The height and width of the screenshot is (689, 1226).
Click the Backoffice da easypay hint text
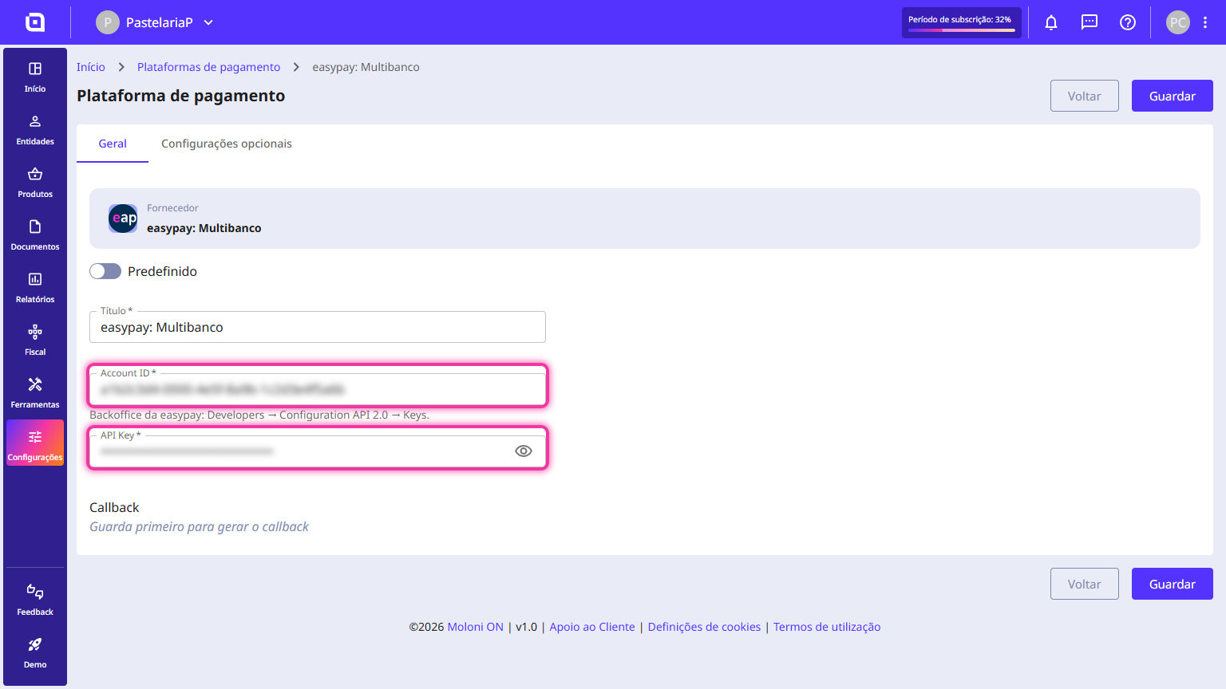pos(259,415)
